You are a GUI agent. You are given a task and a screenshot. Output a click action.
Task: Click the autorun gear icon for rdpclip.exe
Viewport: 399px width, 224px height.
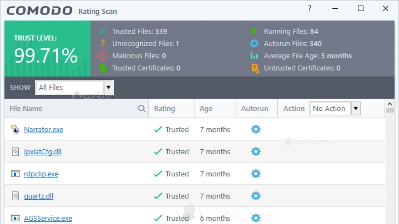pos(256,174)
